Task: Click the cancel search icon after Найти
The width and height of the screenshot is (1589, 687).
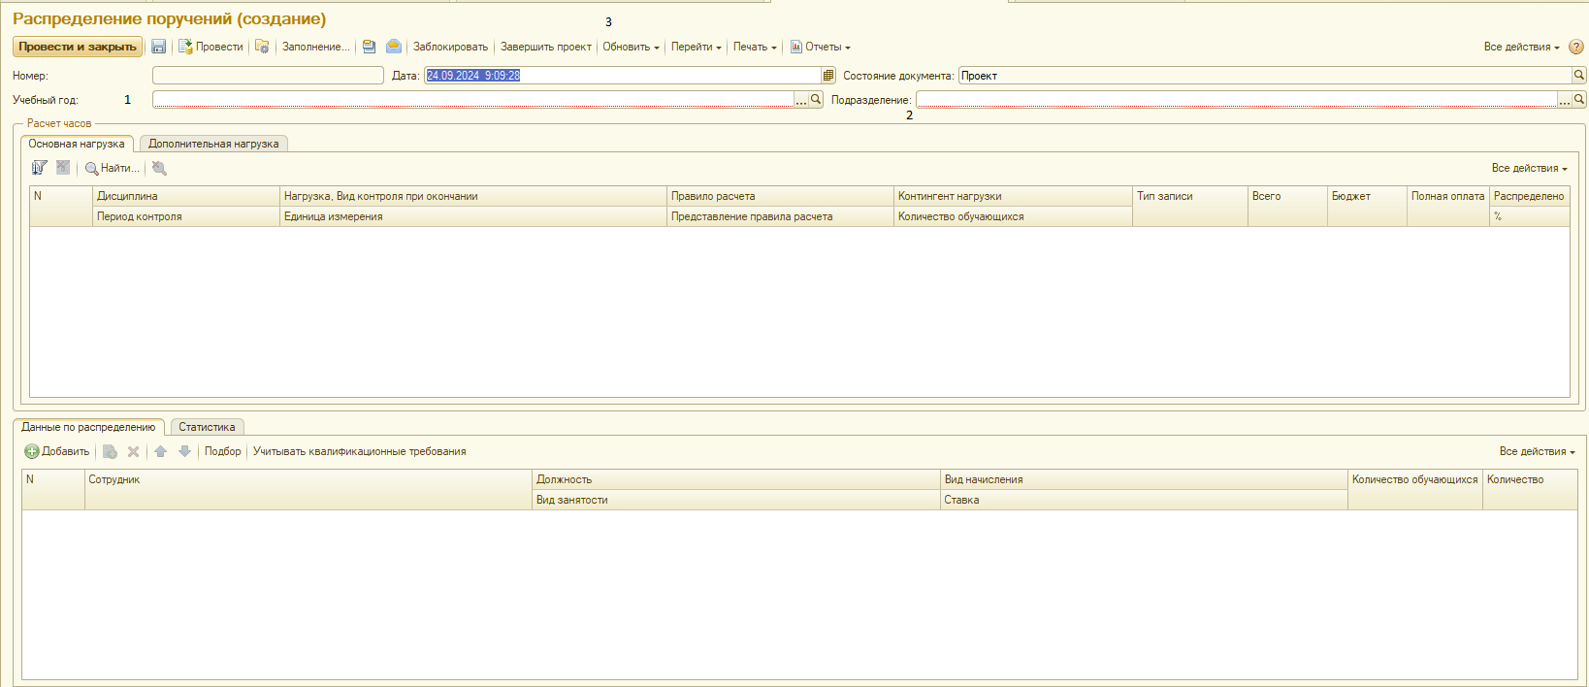Action: [160, 168]
